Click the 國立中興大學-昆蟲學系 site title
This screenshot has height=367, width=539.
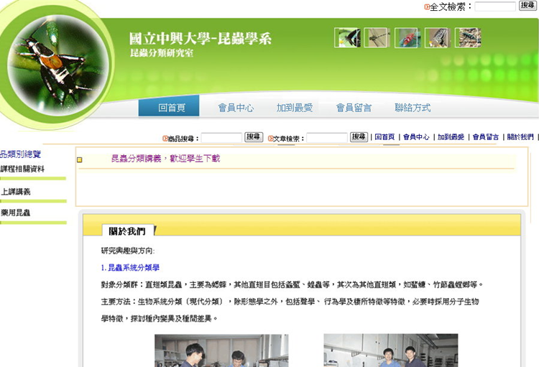201,39
